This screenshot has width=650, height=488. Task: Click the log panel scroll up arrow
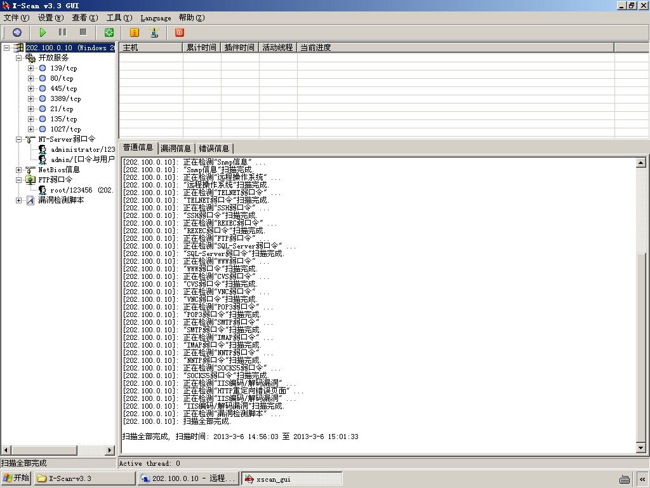(x=641, y=163)
